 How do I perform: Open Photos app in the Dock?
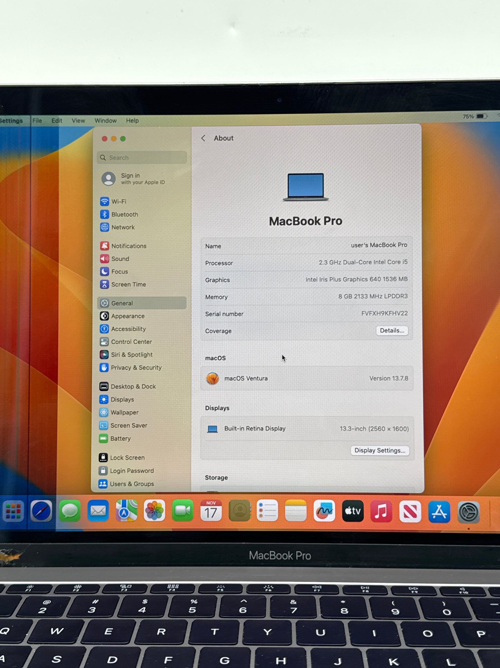pos(154,511)
